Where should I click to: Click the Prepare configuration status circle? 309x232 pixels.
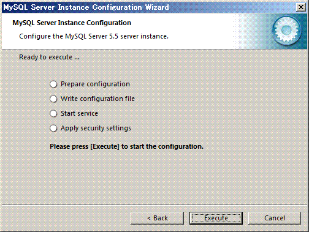tap(53, 84)
